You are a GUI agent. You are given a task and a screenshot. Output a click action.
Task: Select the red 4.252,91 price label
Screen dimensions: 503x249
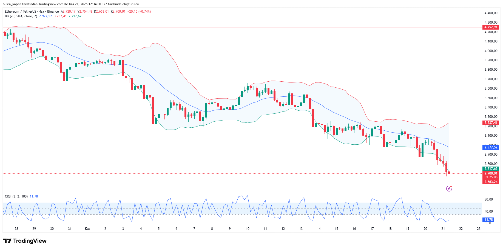coord(490,27)
